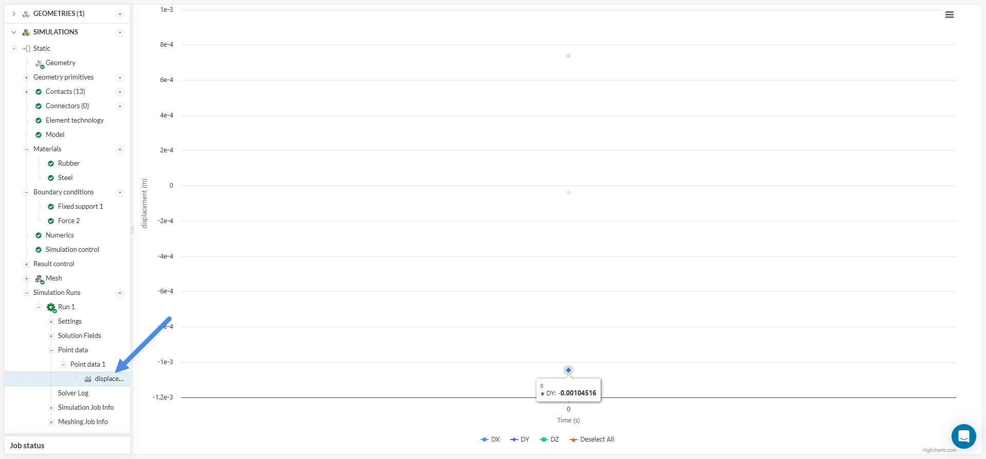
Task: Click the plus icon beside Geometries
Action: pyautogui.click(x=120, y=14)
